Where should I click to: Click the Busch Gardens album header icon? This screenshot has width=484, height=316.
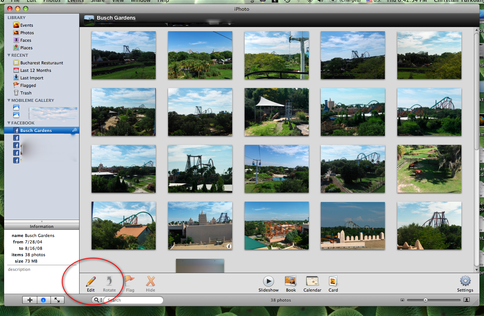(x=89, y=20)
